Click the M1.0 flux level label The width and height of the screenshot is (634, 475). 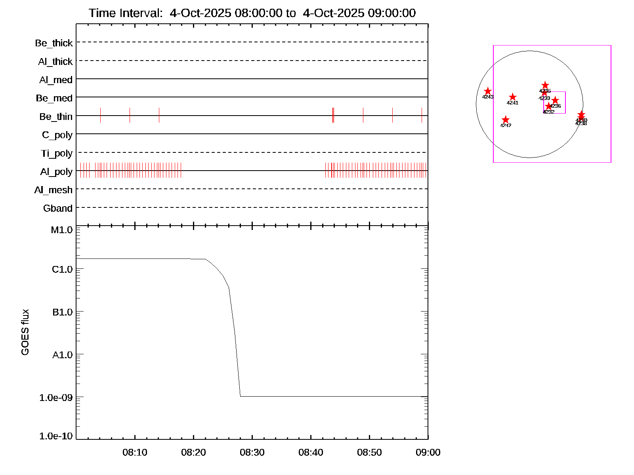(62, 230)
